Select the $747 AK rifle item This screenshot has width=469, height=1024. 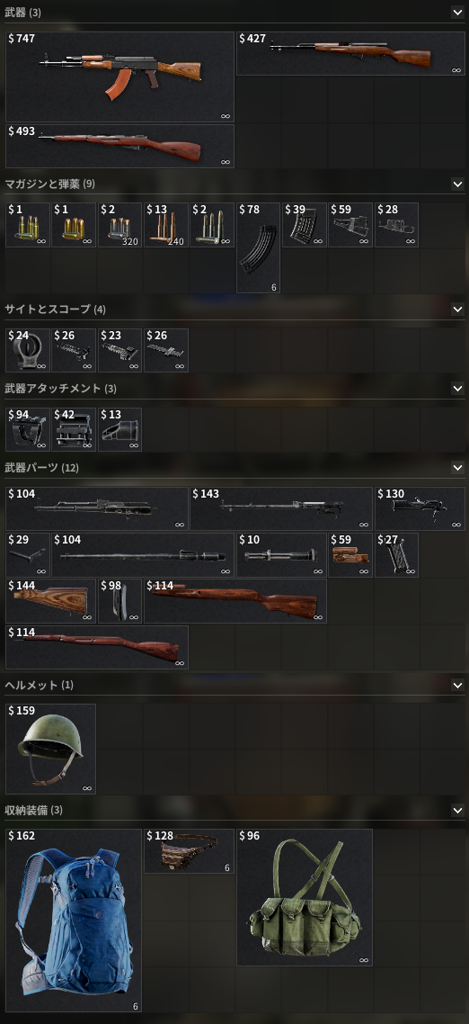click(120, 77)
